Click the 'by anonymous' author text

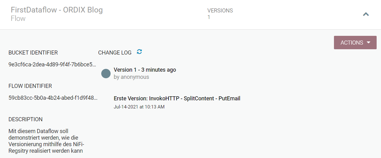[131, 77]
